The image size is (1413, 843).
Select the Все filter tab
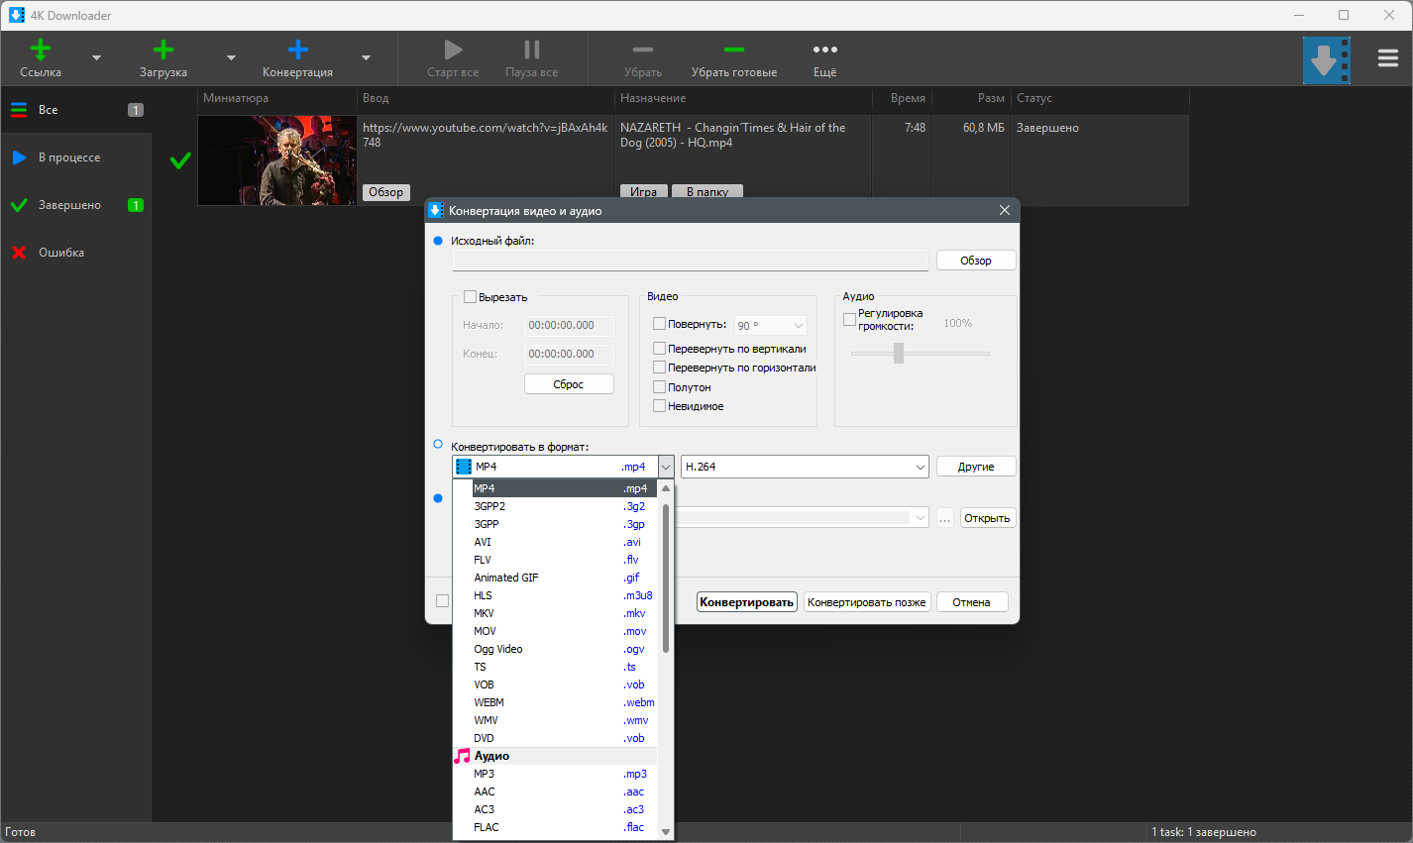(76, 110)
